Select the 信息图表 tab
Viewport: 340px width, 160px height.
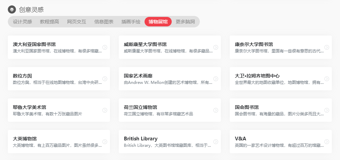click(104, 22)
